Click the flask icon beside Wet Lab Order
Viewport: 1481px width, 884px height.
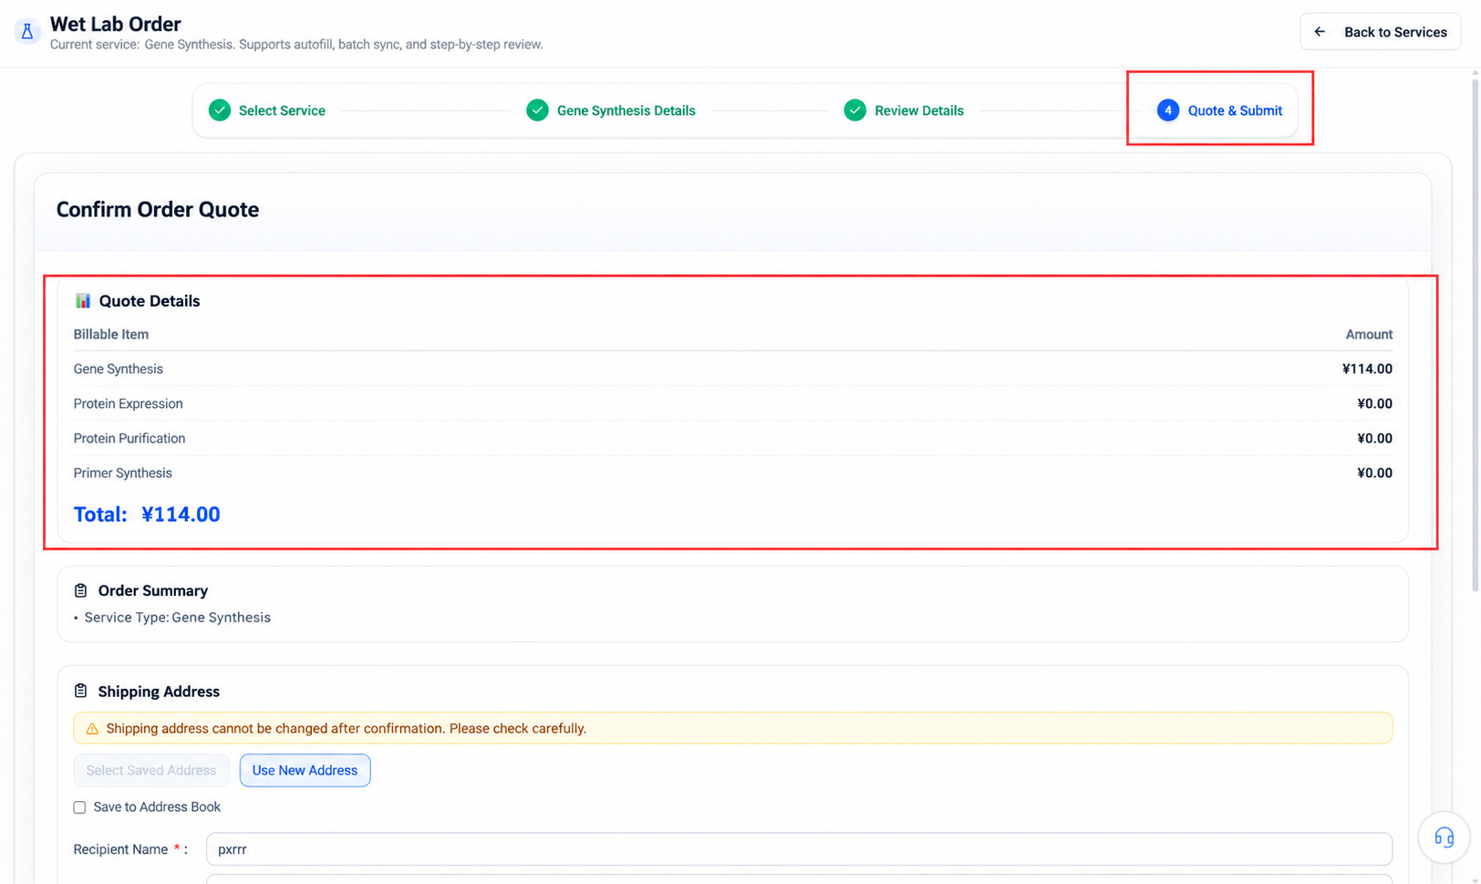point(26,32)
